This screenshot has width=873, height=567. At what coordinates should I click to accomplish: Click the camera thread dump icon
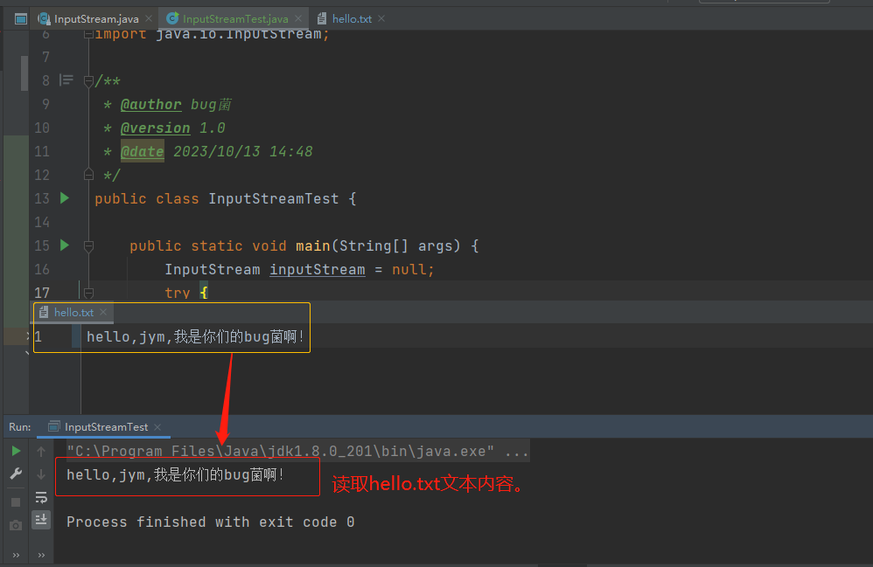(16, 525)
